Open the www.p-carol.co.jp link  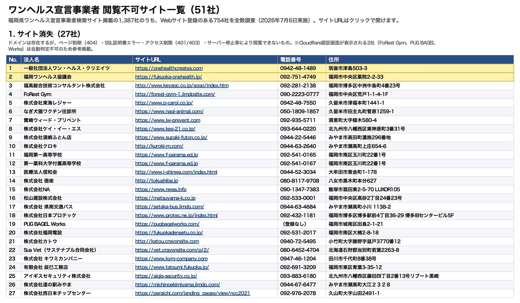pos(164,103)
